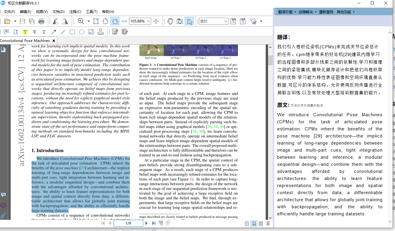Open the Attachments paperclip panel
This screenshot has height=231, width=395.
(x=3, y=216)
